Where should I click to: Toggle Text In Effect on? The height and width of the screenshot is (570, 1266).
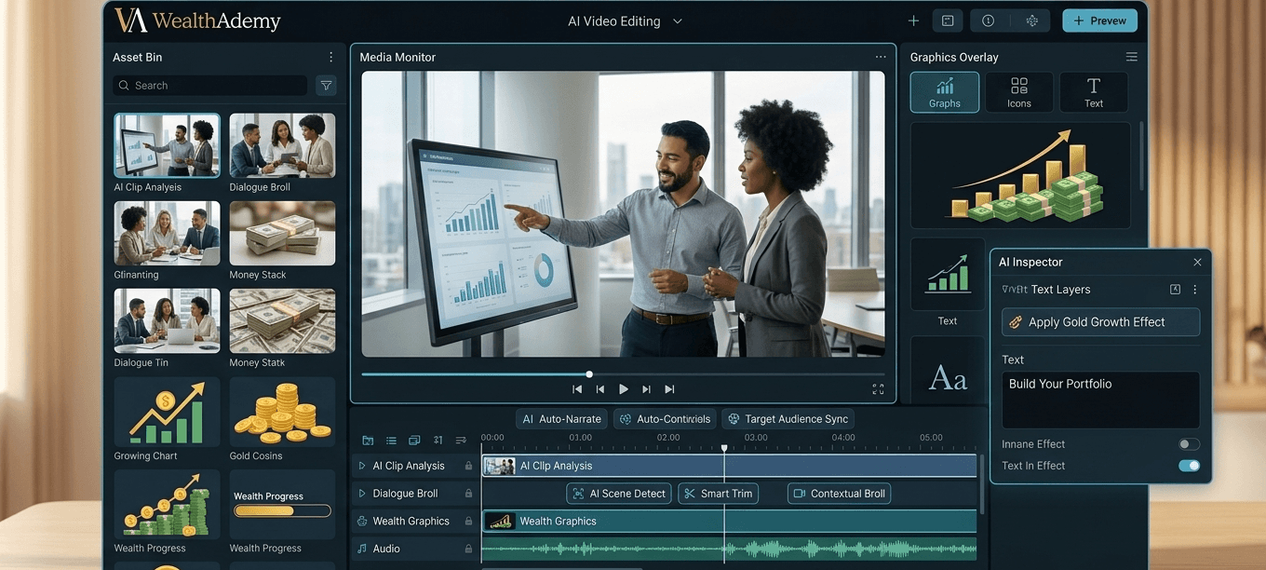(1189, 465)
